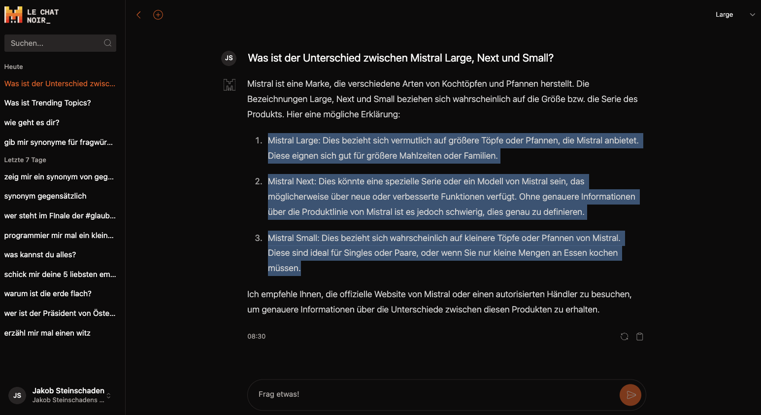Click the 'Heute' section label
Image resolution: width=761 pixels, height=415 pixels.
[x=14, y=67]
